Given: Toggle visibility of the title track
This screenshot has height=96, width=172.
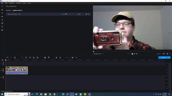Looking at the screenshot, I should 3,63.
